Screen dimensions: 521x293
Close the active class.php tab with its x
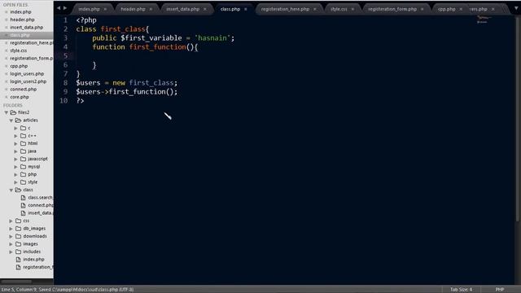[x=246, y=9]
